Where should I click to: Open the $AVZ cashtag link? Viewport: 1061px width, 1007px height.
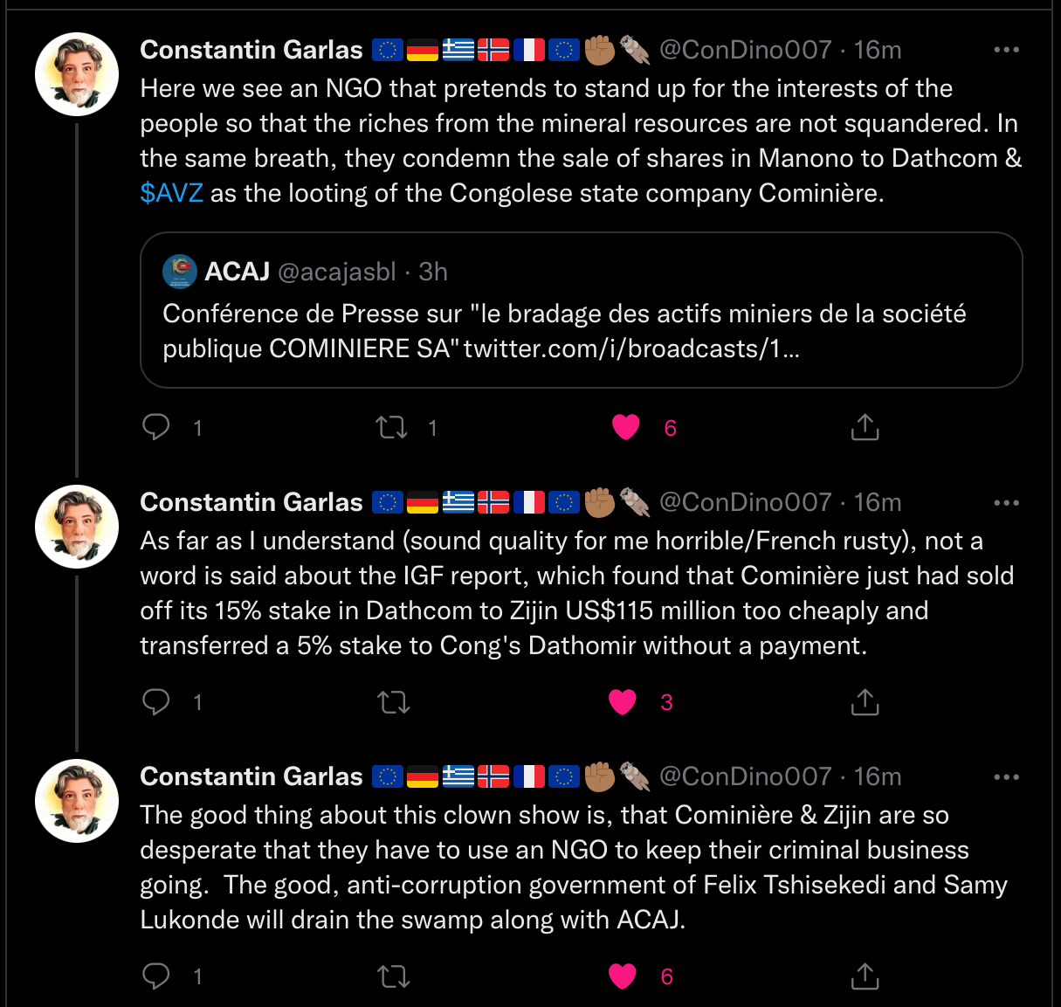point(172,193)
